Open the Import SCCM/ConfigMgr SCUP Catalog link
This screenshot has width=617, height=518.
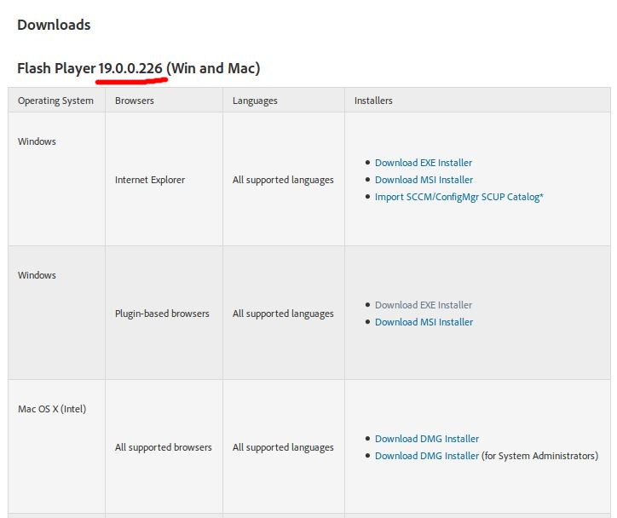tap(458, 197)
